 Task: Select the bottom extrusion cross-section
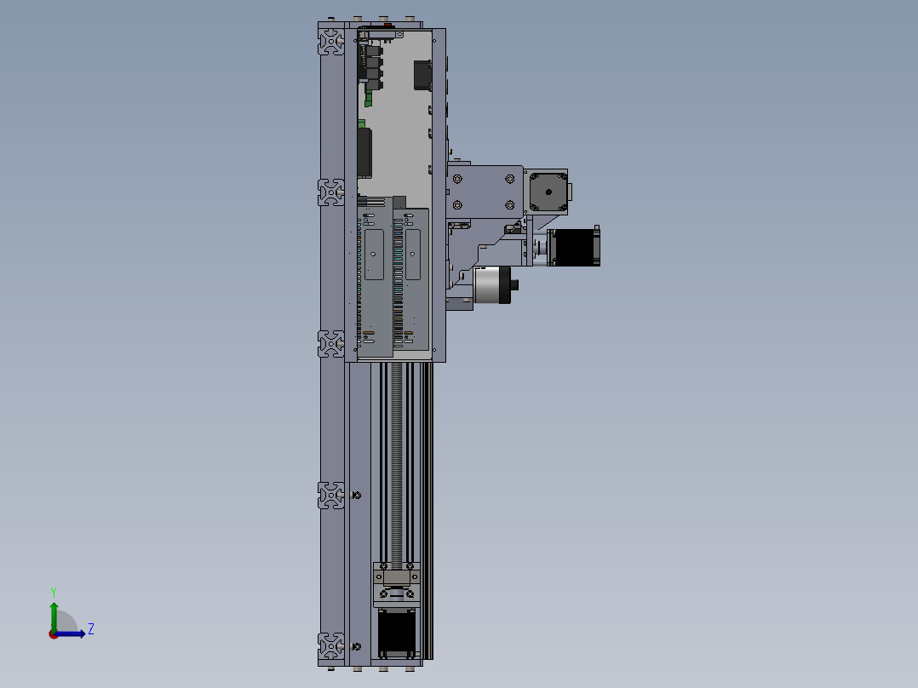tap(331, 645)
